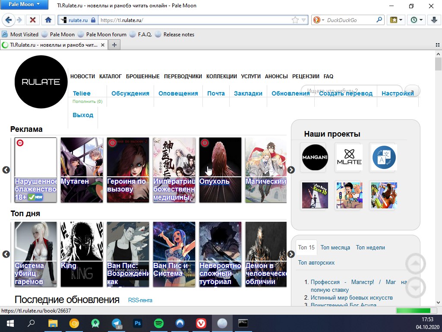
Task: Open the URL history dropdown arrow
Action: pyautogui.click(x=303, y=20)
